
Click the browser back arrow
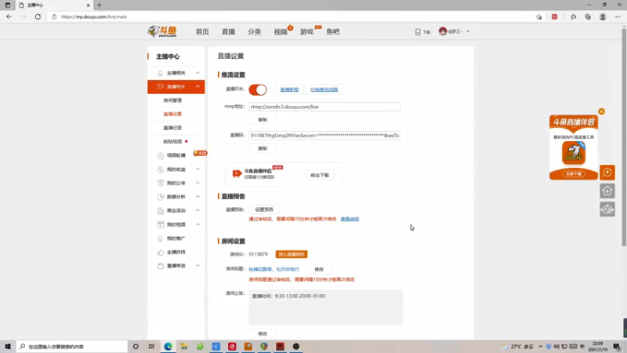pyautogui.click(x=9, y=16)
